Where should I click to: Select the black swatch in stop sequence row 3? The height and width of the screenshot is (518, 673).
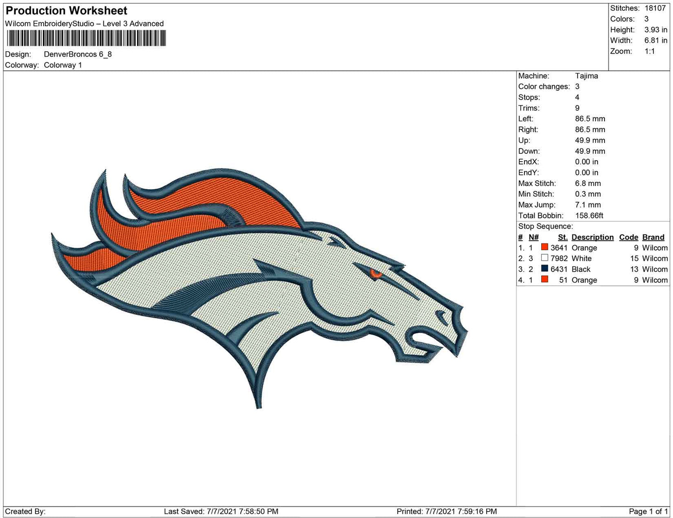click(544, 269)
